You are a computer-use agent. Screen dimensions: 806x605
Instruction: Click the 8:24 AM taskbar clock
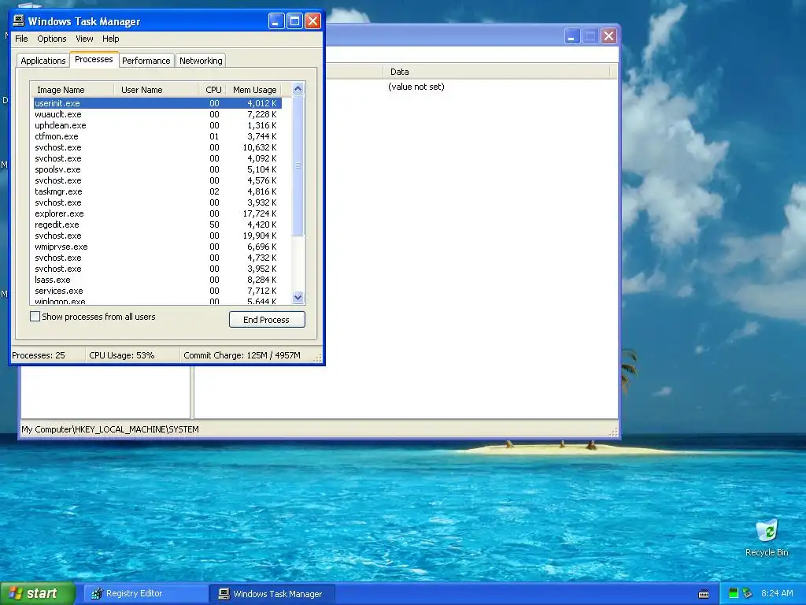click(777, 593)
